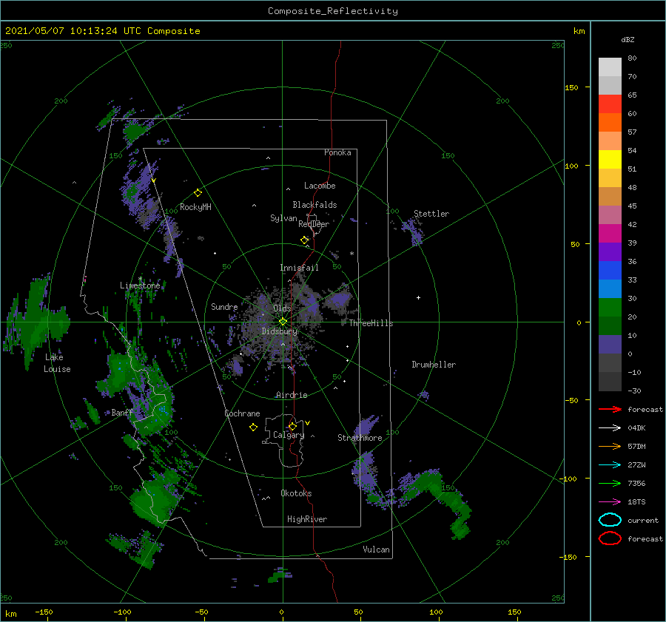
Task: Click the Drumheller town label
Action: click(x=434, y=365)
